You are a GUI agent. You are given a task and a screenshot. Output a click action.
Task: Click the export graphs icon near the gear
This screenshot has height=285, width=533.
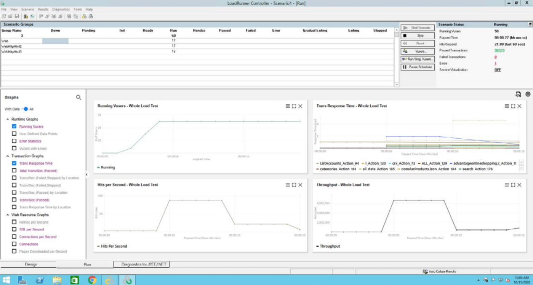(517, 94)
